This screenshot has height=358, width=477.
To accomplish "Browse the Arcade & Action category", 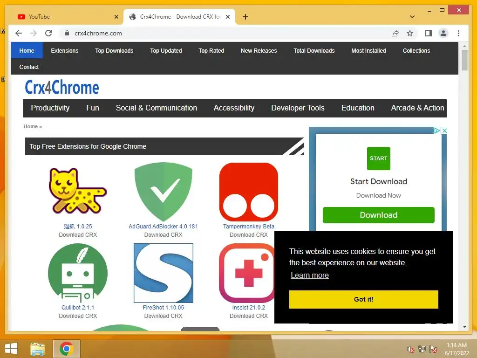I will (x=417, y=108).
